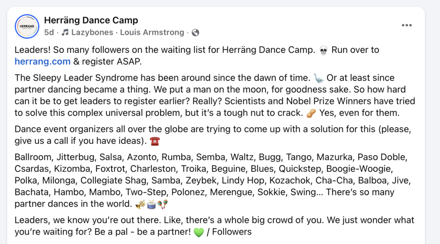The height and width of the screenshot is (244, 440).
Task: Click the music note icon beside Lazybones
Action: [x=65, y=32]
